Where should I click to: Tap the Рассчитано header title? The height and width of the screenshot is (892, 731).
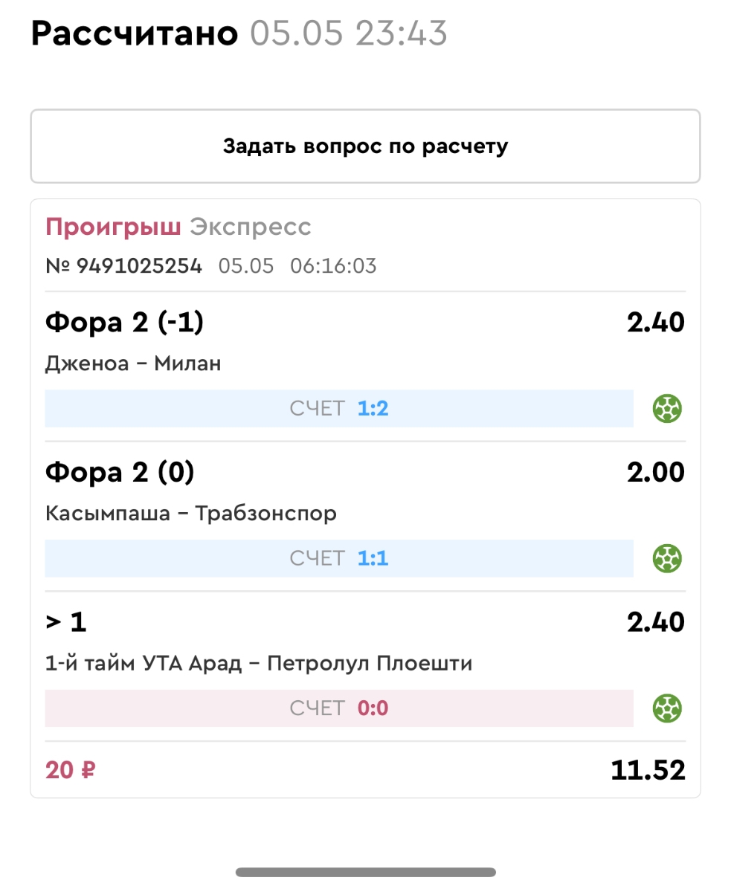pyautogui.click(x=135, y=33)
